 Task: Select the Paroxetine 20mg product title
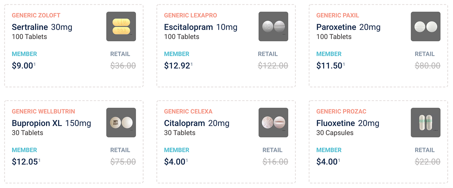348,27
